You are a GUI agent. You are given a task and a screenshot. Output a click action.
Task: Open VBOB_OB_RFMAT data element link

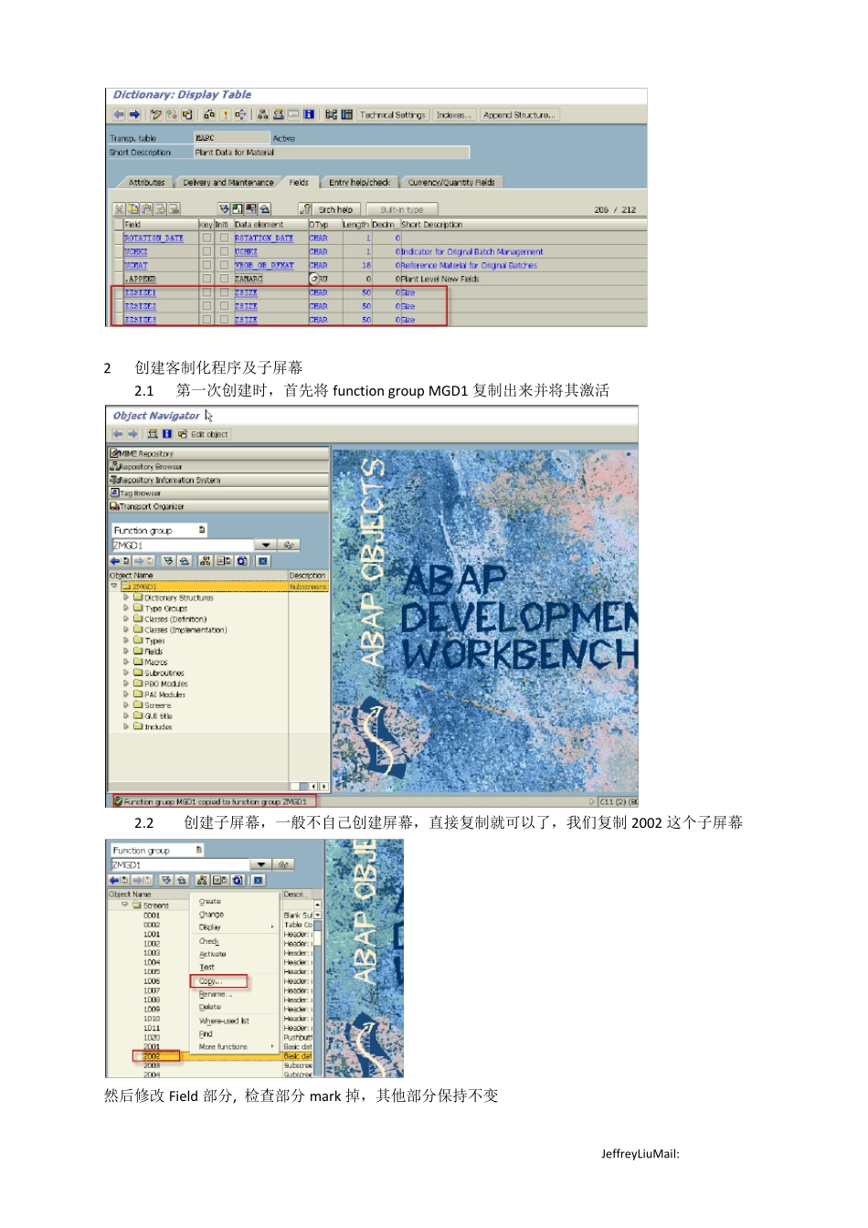tap(264, 265)
